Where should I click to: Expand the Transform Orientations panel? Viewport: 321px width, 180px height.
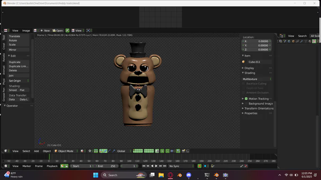point(259,108)
